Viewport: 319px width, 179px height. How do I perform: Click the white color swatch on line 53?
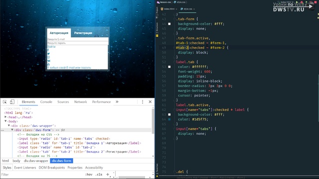click(x=169, y=67)
